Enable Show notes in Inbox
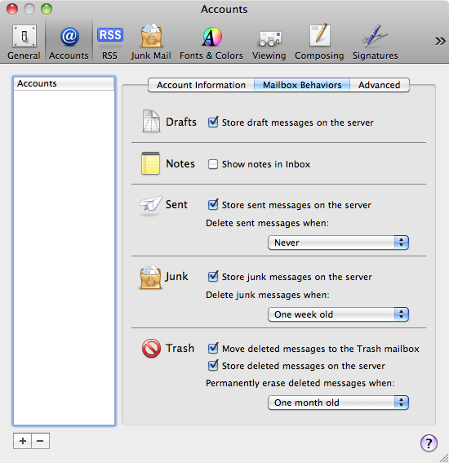Viewport: 449px width, 463px height. [213, 164]
